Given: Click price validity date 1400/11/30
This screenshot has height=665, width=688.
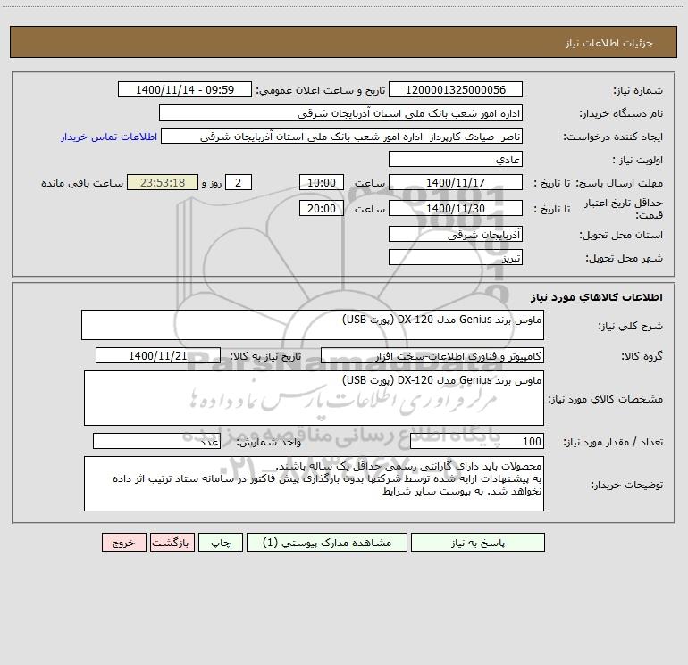Looking at the screenshot, I should coord(456,208).
